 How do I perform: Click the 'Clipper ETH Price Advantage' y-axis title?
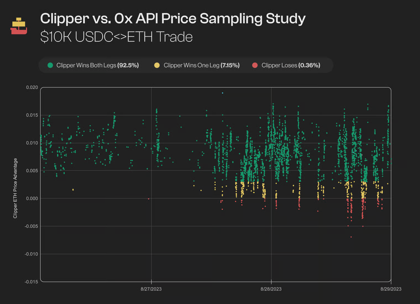click(x=15, y=188)
